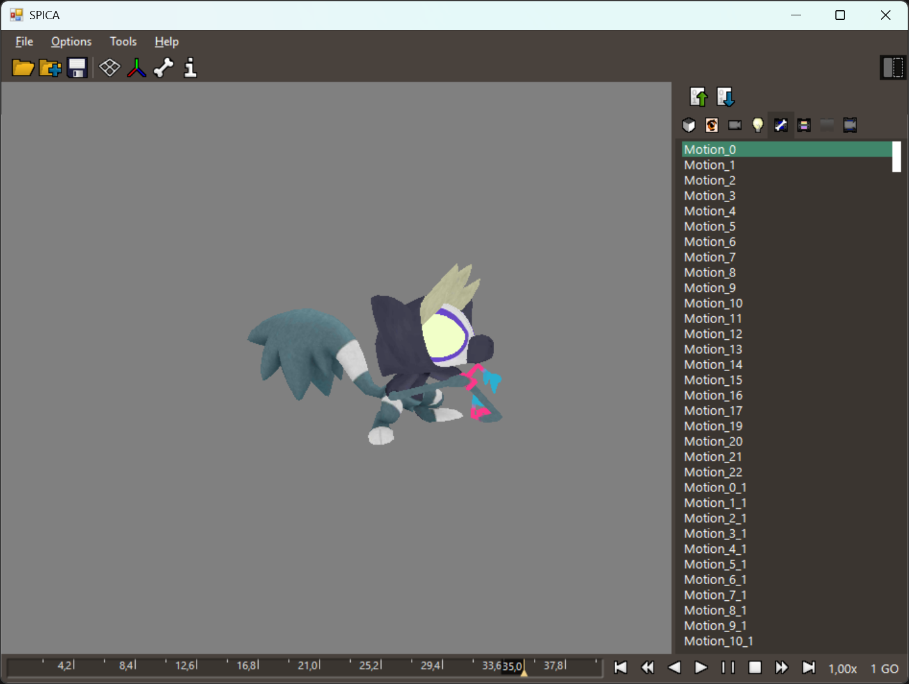Toggle the skeleton bone display
909x684 pixels.
click(163, 67)
